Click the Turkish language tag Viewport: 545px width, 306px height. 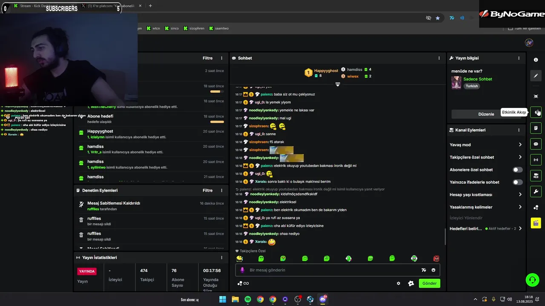(472, 86)
